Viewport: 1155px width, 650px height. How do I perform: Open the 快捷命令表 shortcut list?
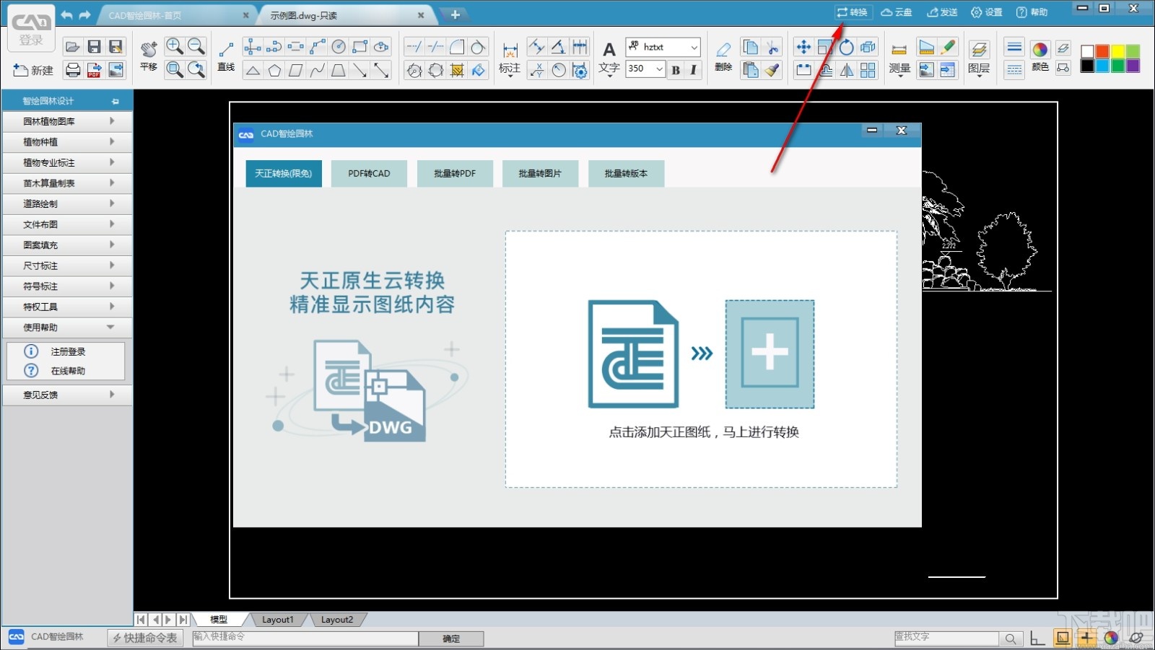tap(145, 638)
